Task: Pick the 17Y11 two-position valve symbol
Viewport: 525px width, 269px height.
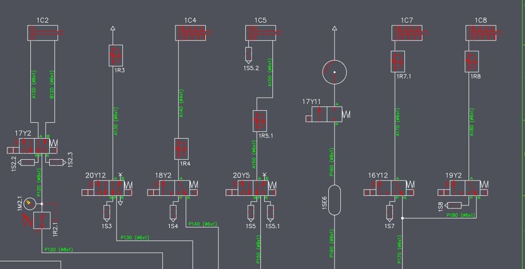Action: tap(327, 114)
